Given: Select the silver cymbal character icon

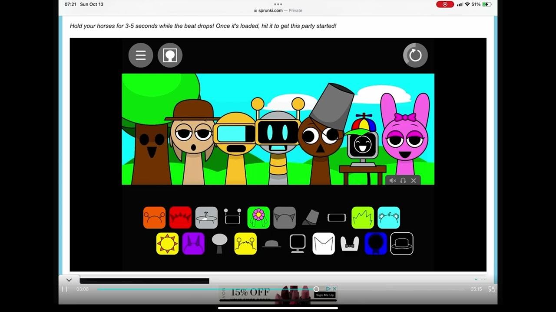Looking at the screenshot, I should (206, 218).
